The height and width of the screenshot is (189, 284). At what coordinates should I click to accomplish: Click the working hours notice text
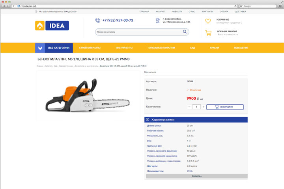(x=58, y=11)
